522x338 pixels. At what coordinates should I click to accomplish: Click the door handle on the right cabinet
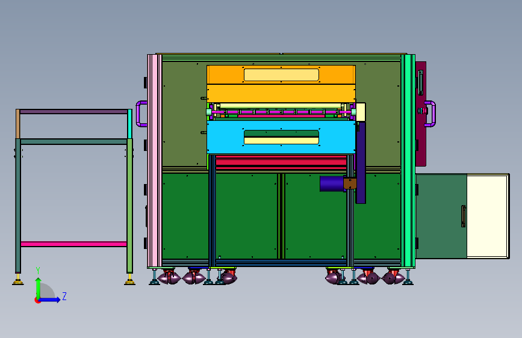pyautogui.click(x=463, y=217)
